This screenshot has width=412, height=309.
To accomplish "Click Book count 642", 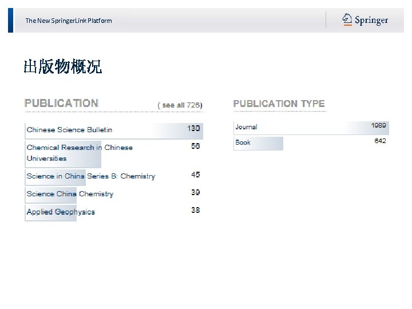I will pos(380,141).
